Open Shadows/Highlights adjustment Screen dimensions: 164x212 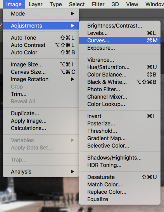pos(120,158)
